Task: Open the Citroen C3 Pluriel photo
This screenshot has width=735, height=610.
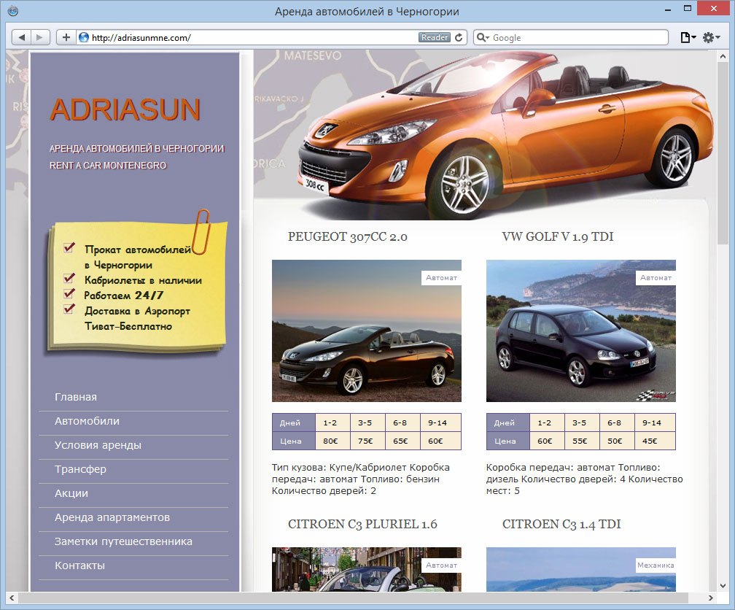Action: coord(367,569)
